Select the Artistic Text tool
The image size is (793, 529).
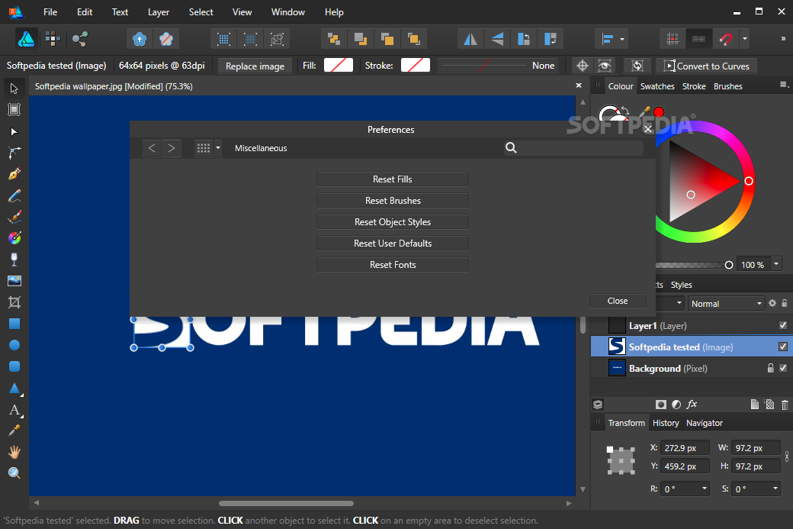pos(14,410)
